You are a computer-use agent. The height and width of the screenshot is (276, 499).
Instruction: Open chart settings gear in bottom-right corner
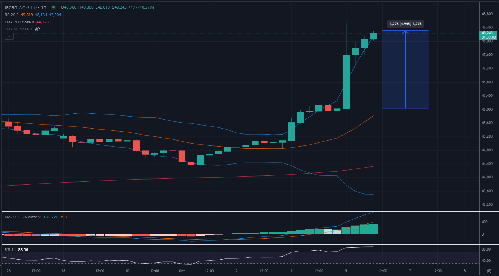(x=489, y=271)
